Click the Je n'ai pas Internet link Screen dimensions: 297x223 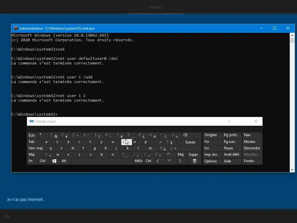coord(26,199)
